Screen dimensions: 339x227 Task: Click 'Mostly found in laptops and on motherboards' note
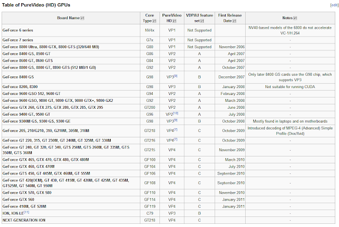coord(290,121)
